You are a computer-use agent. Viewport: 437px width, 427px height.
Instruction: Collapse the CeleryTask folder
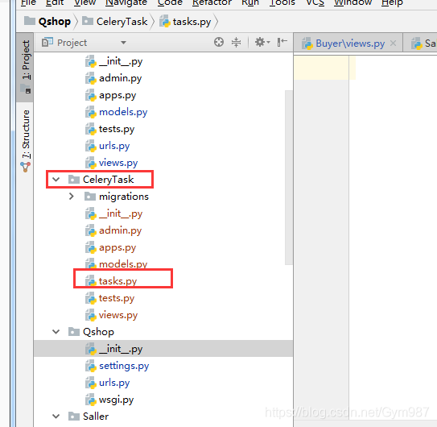tap(56, 180)
